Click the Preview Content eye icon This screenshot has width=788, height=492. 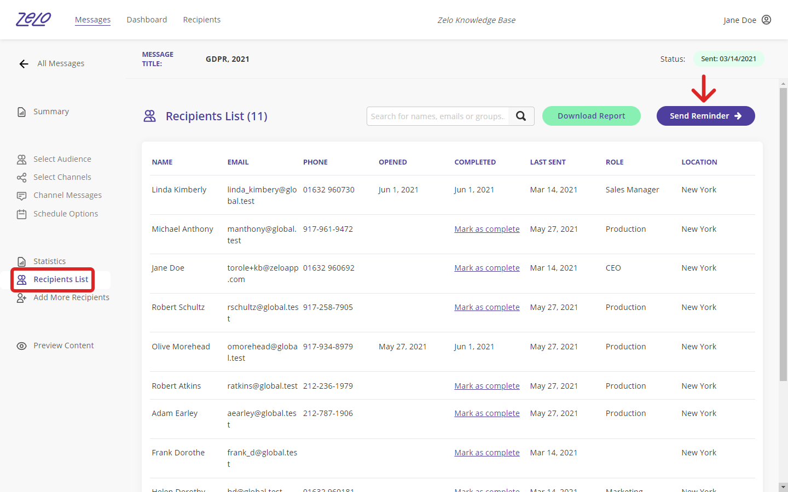pyautogui.click(x=21, y=346)
